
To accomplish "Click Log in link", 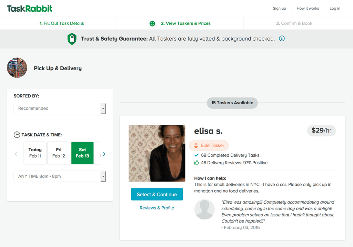I will (335, 8).
